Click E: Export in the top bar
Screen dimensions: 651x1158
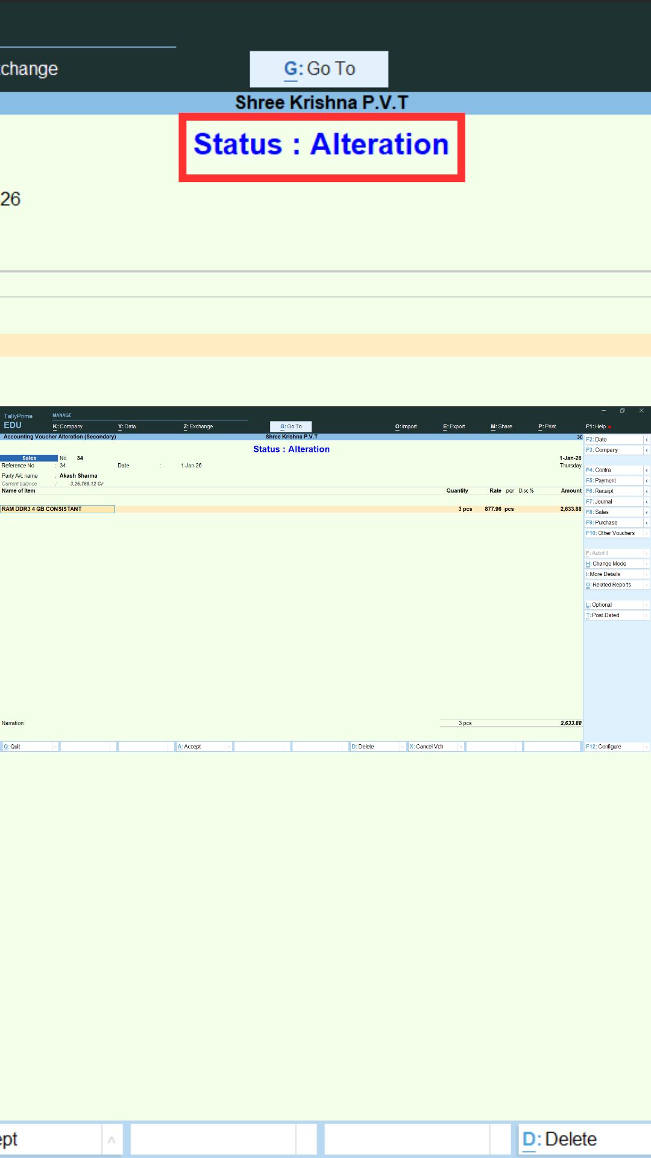click(x=454, y=426)
